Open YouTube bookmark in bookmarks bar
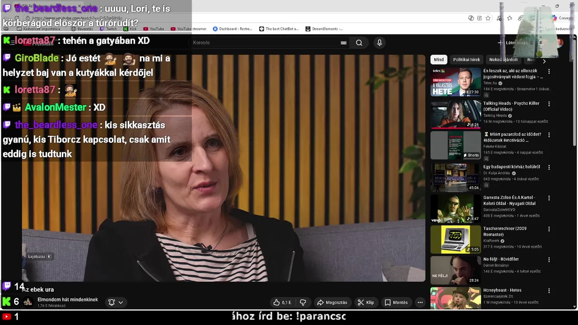Viewport: 578px width, 325px height. pos(154,29)
